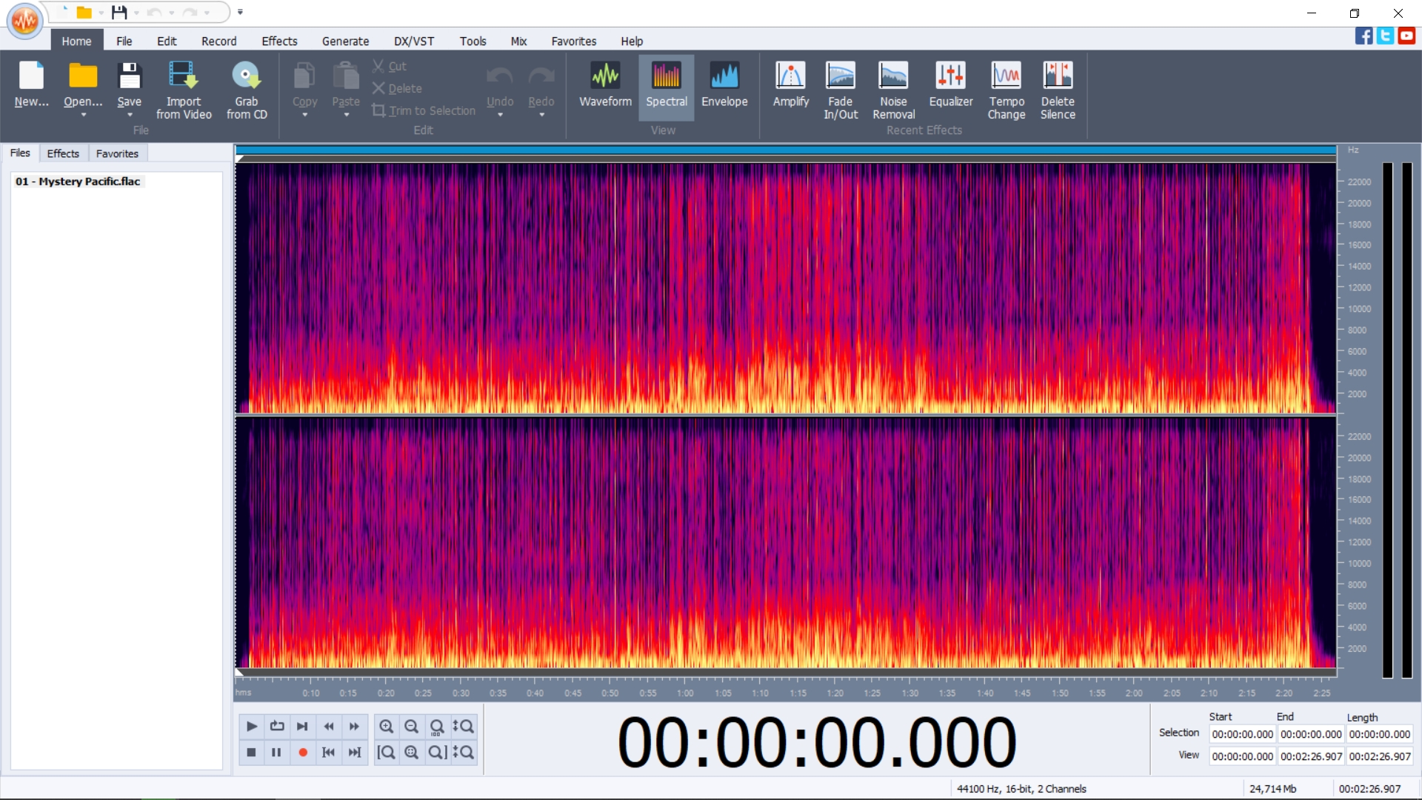This screenshot has height=800, width=1422.
Task: Switch view to Waveform mode
Action: click(605, 85)
